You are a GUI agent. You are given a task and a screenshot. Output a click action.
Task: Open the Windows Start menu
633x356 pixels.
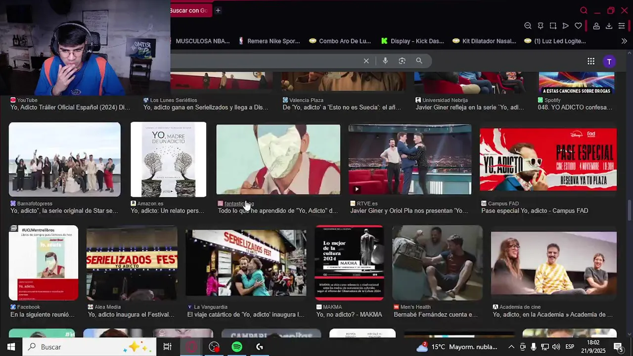coord(11,347)
